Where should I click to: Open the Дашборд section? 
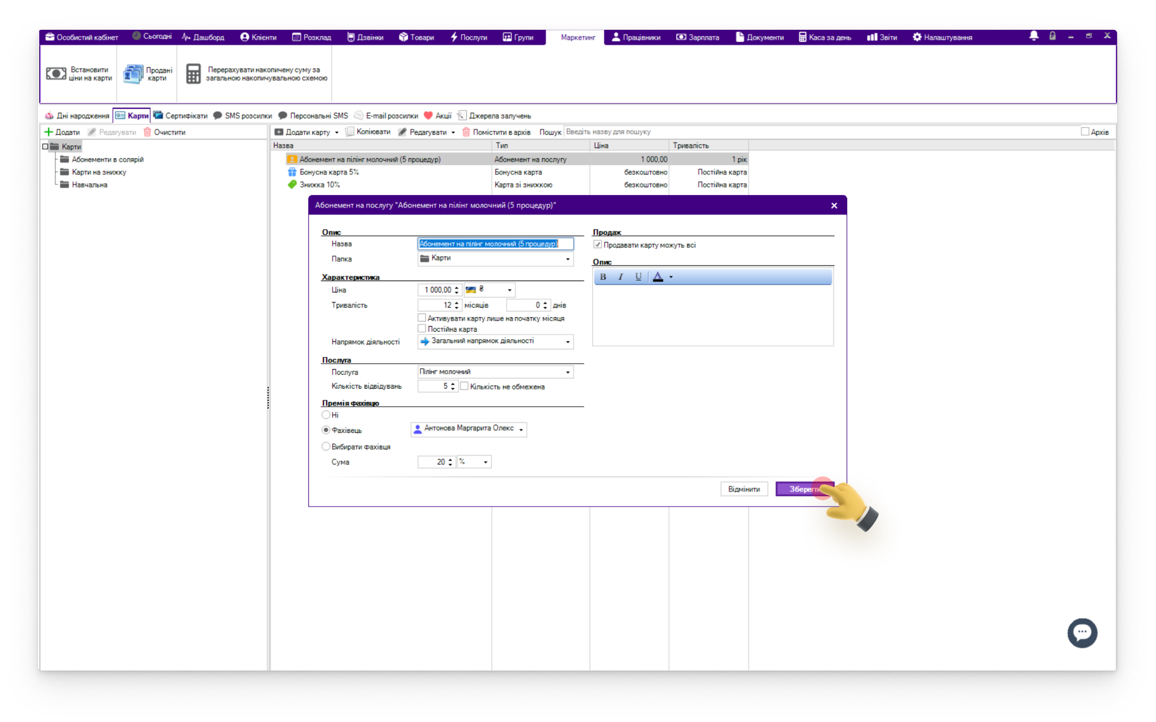coord(203,37)
